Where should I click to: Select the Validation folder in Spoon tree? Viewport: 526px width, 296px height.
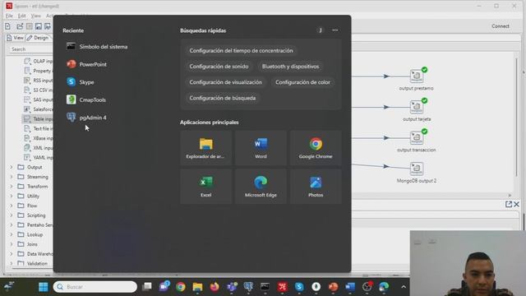coord(33,263)
